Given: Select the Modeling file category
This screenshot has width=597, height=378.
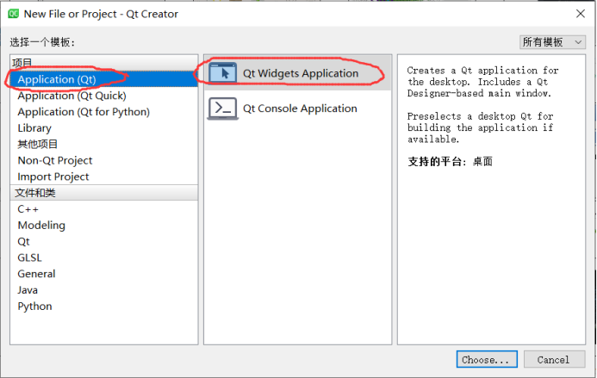Looking at the screenshot, I should point(104,226).
